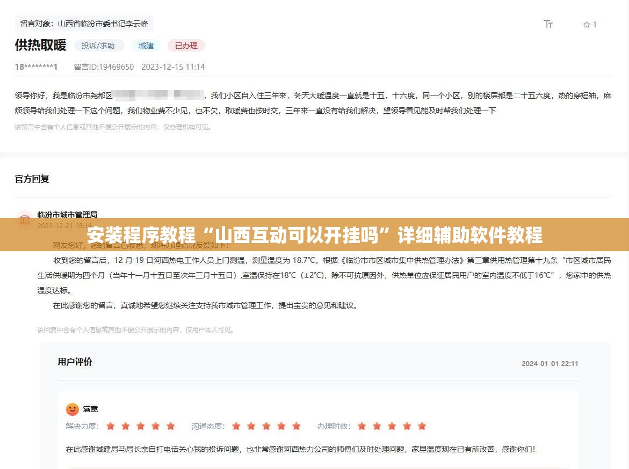Click the 用户评价 heading

coord(75,362)
